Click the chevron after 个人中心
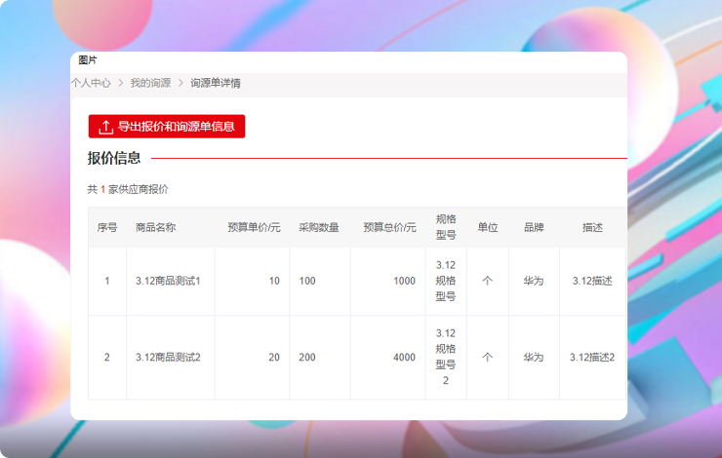The width and height of the screenshot is (722, 458). 120,83
